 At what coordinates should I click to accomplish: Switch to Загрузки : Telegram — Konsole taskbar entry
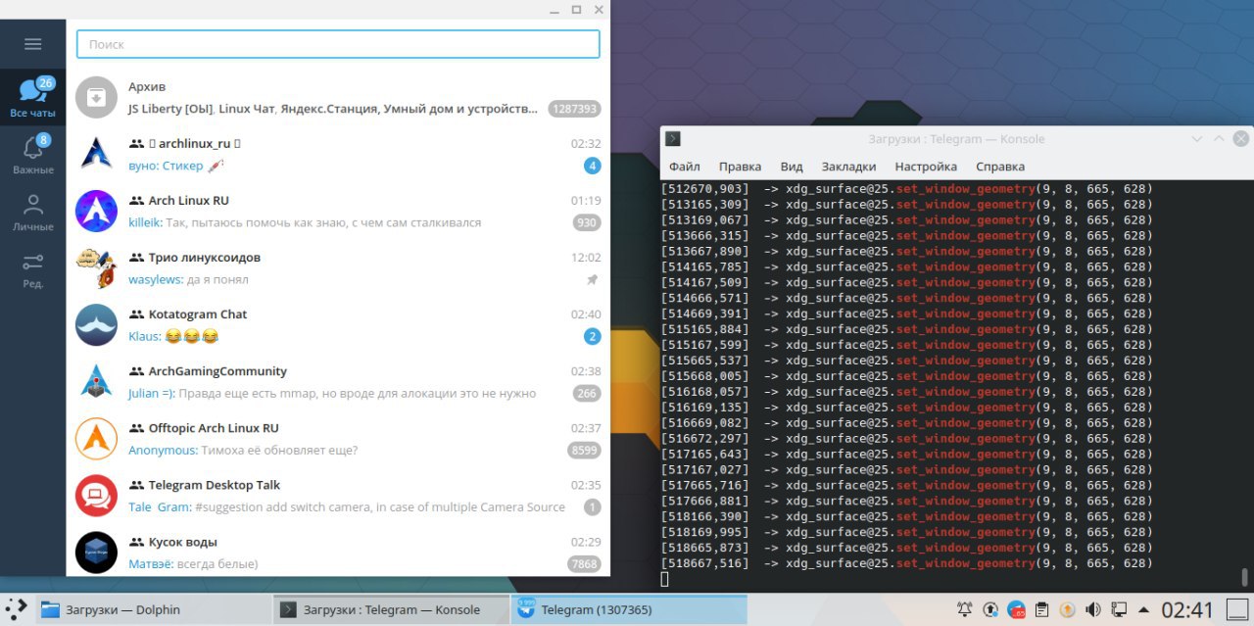pos(391,609)
